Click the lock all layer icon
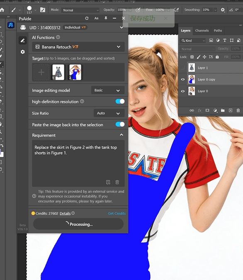Screen dimensions: 243x280 [x=217, y=57]
